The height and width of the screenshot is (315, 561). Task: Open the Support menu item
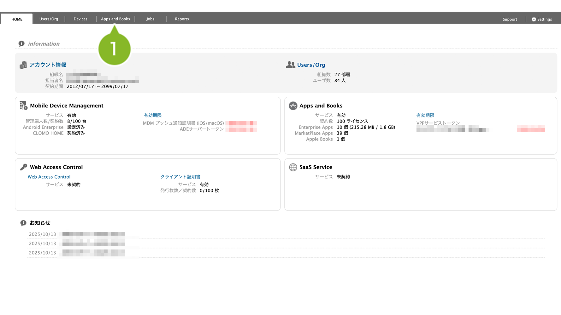tap(510, 19)
